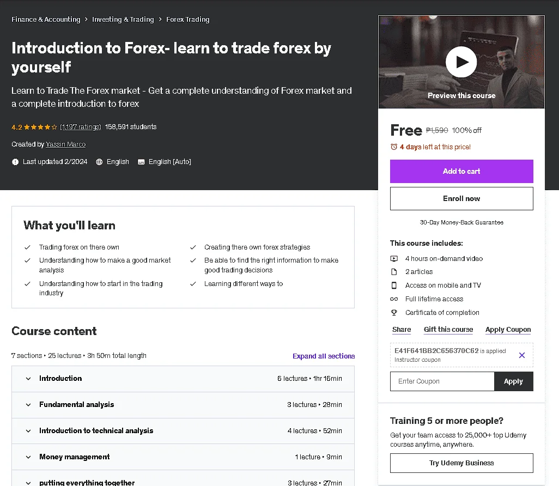Viewport: 559px width, 486px height.
Task: Click the mobile access icon
Action: click(x=394, y=285)
